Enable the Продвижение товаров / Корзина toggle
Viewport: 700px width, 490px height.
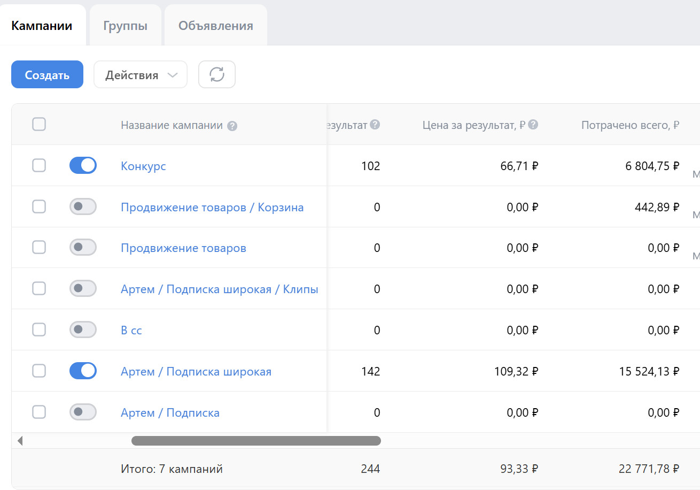[x=83, y=206]
